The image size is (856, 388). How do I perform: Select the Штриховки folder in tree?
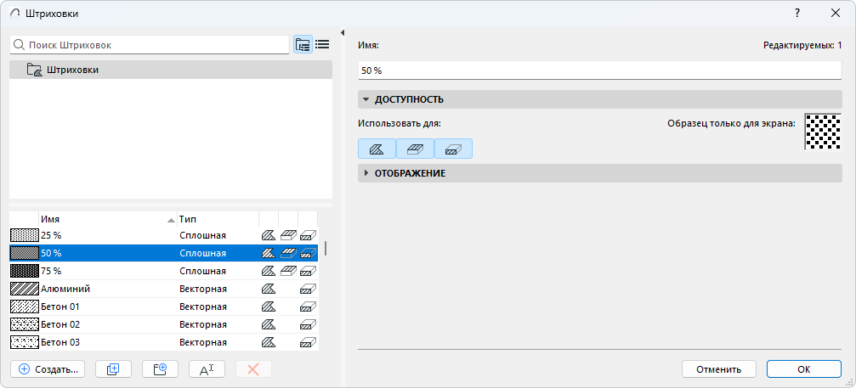point(171,70)
